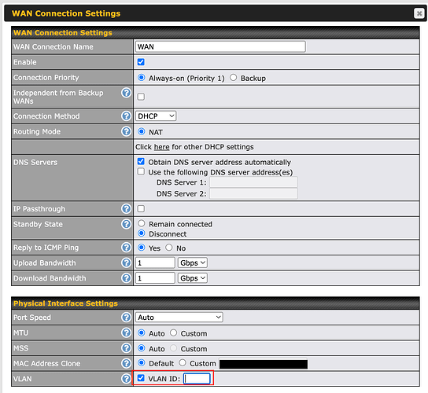Enable the IP Passthrough checkbox
This screenshot has width=428, height=393.
point(141,208)
